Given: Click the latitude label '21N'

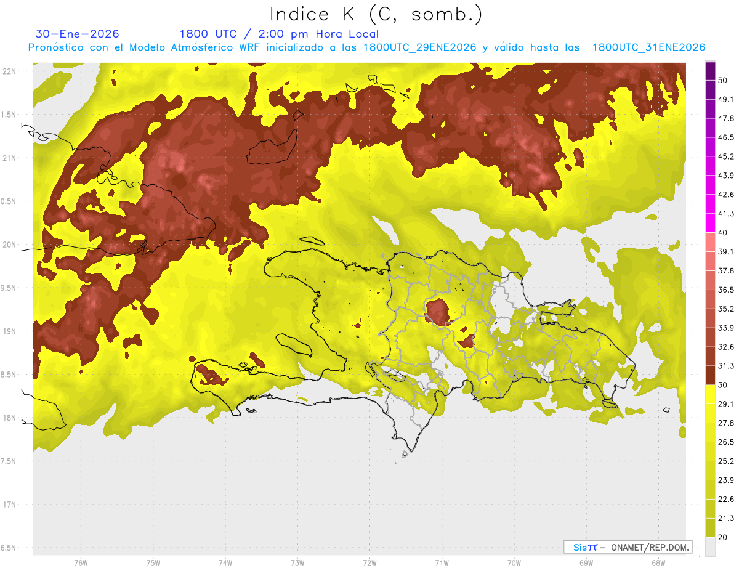Looking at the screenshot, I should [10, 158].
